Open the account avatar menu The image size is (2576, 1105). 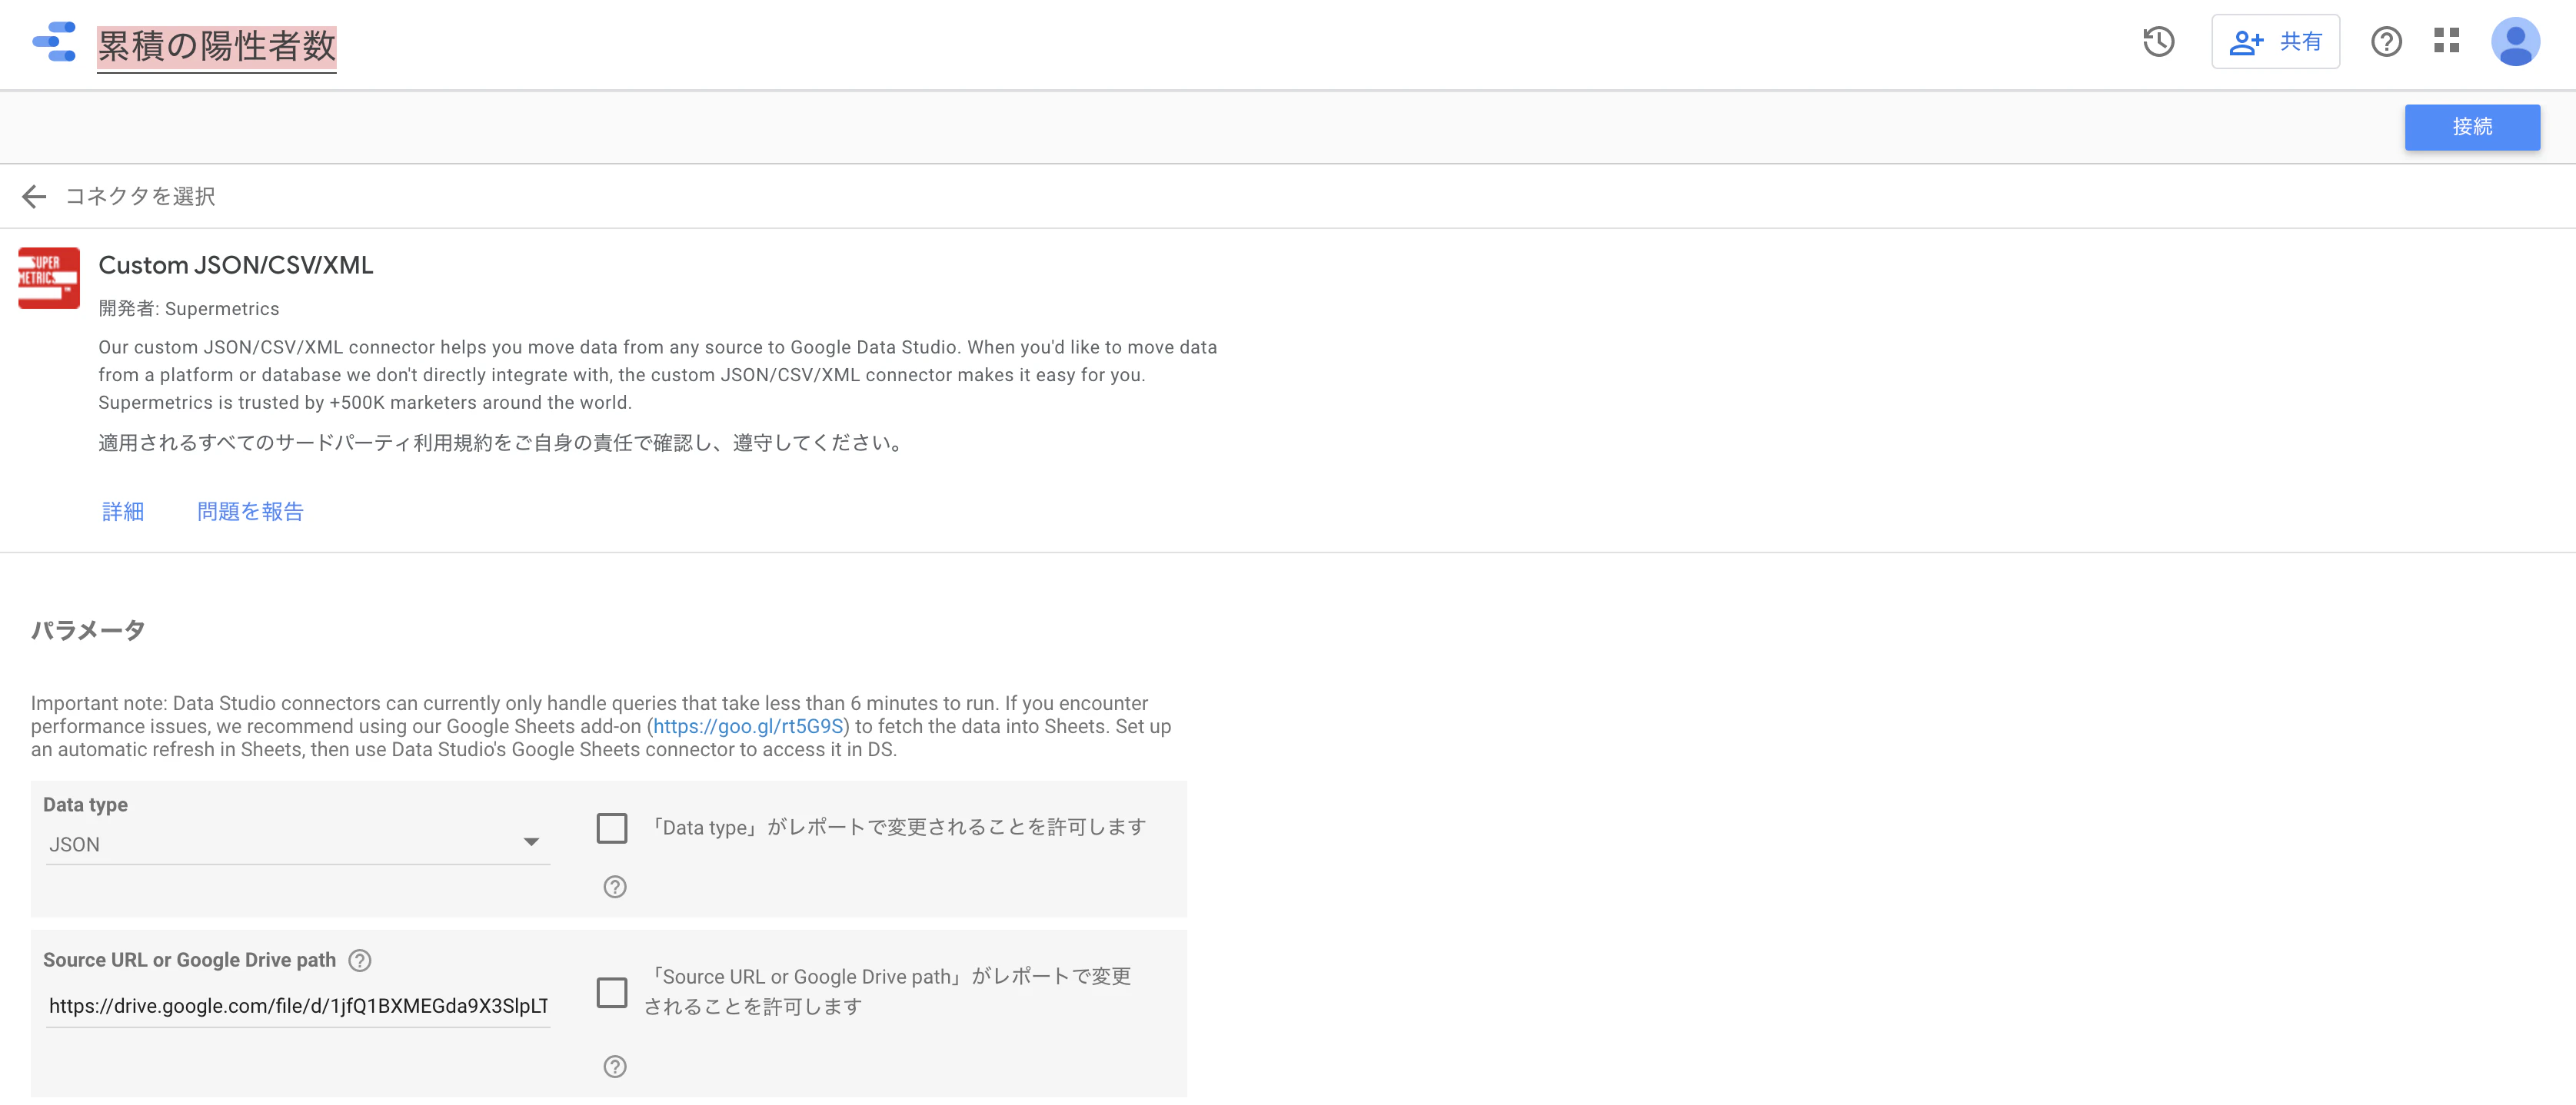(2514, 42)
